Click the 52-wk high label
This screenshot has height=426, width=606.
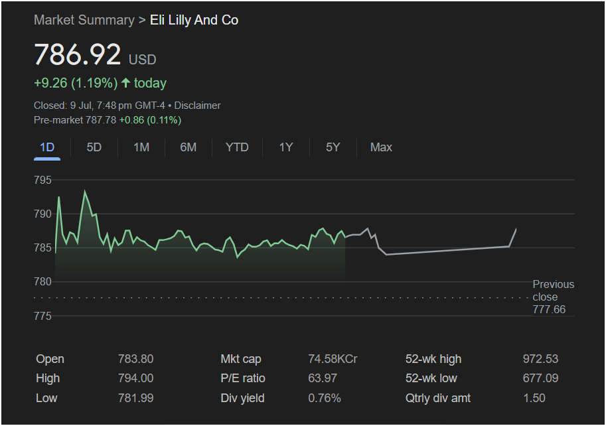433,359
